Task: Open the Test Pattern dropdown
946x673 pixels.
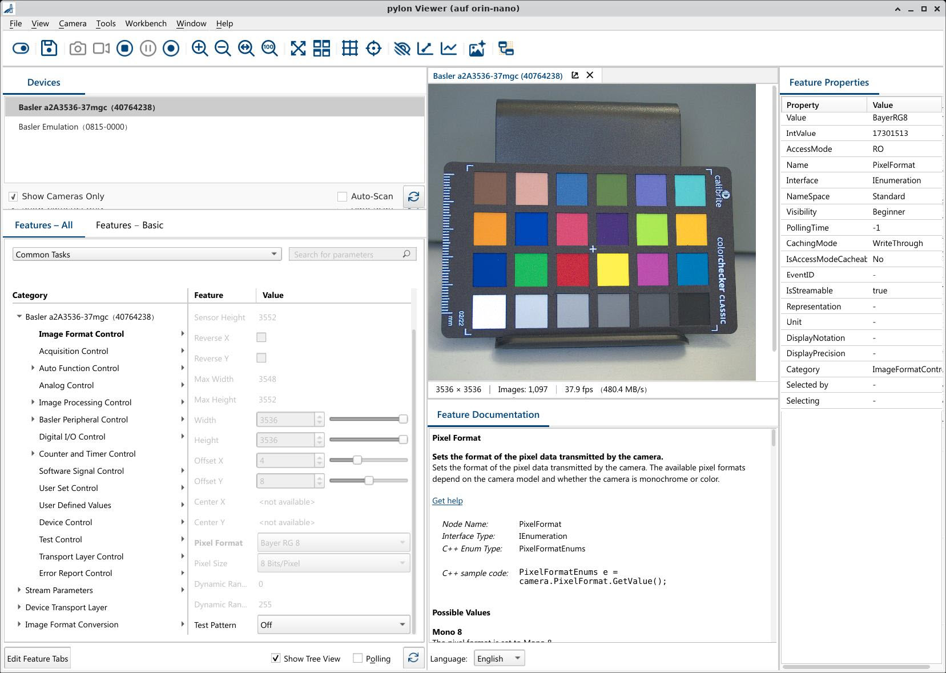Action: coord(401,624)
